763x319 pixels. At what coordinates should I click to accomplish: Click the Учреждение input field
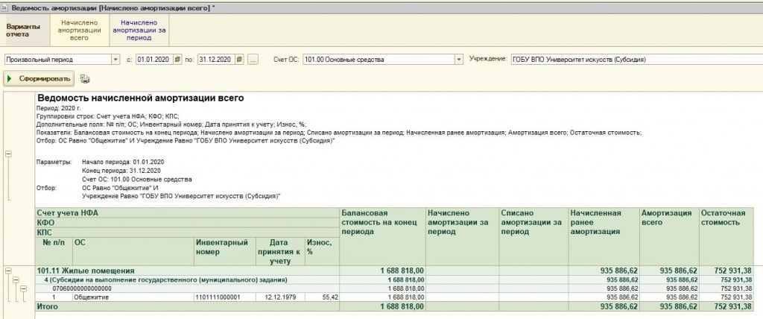632,60
